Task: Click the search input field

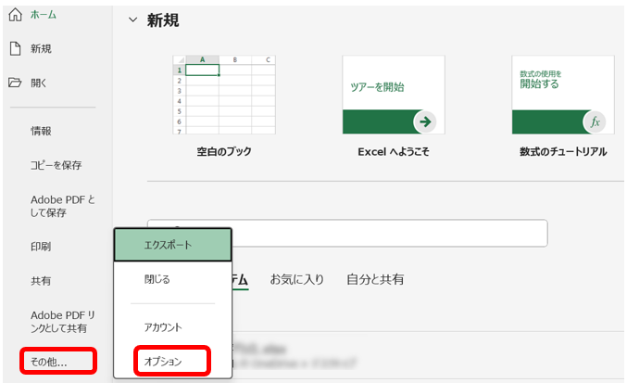Action: pyautogui.click(x=347, y=233)
